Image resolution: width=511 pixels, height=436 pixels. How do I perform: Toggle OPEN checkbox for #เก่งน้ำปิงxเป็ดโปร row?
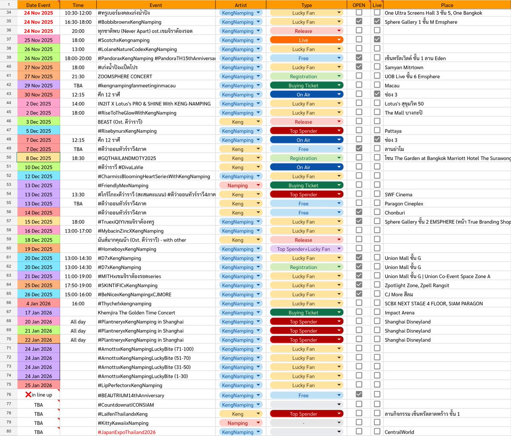coord(359,67)
